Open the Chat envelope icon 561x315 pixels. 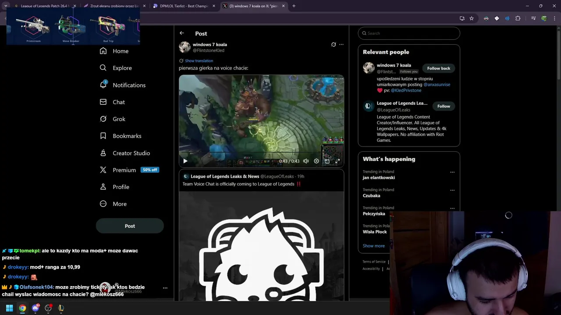103,102
